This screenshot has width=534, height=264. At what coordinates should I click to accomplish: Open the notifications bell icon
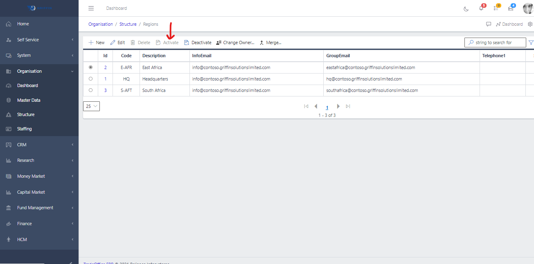click(481, 8)
